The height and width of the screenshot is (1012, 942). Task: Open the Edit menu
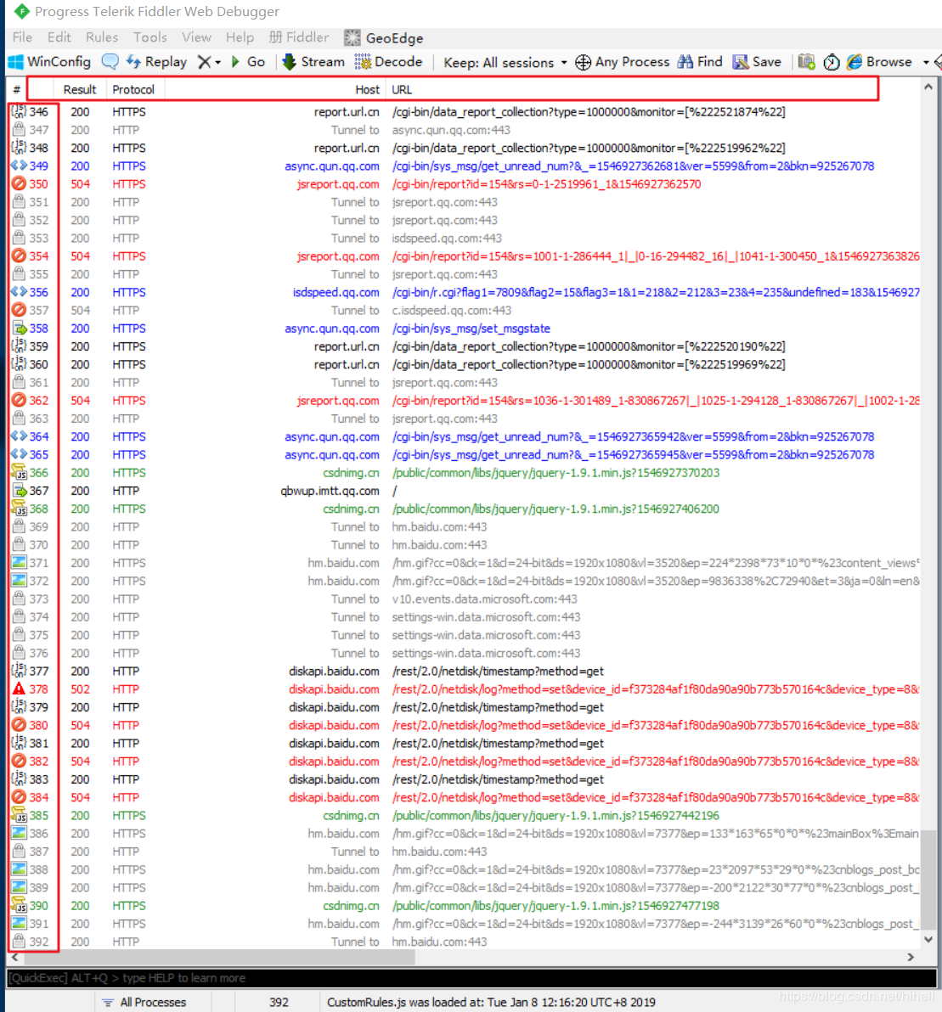pyautogui.click(x=59, y=37)
